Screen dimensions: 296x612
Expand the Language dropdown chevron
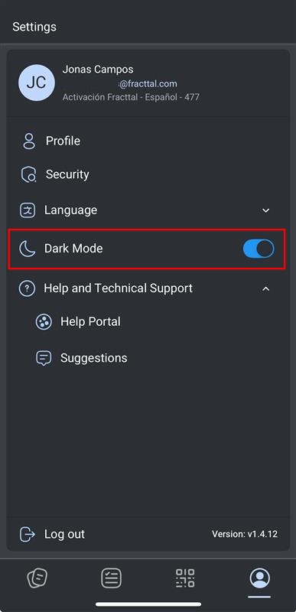[x=266, y=210]
